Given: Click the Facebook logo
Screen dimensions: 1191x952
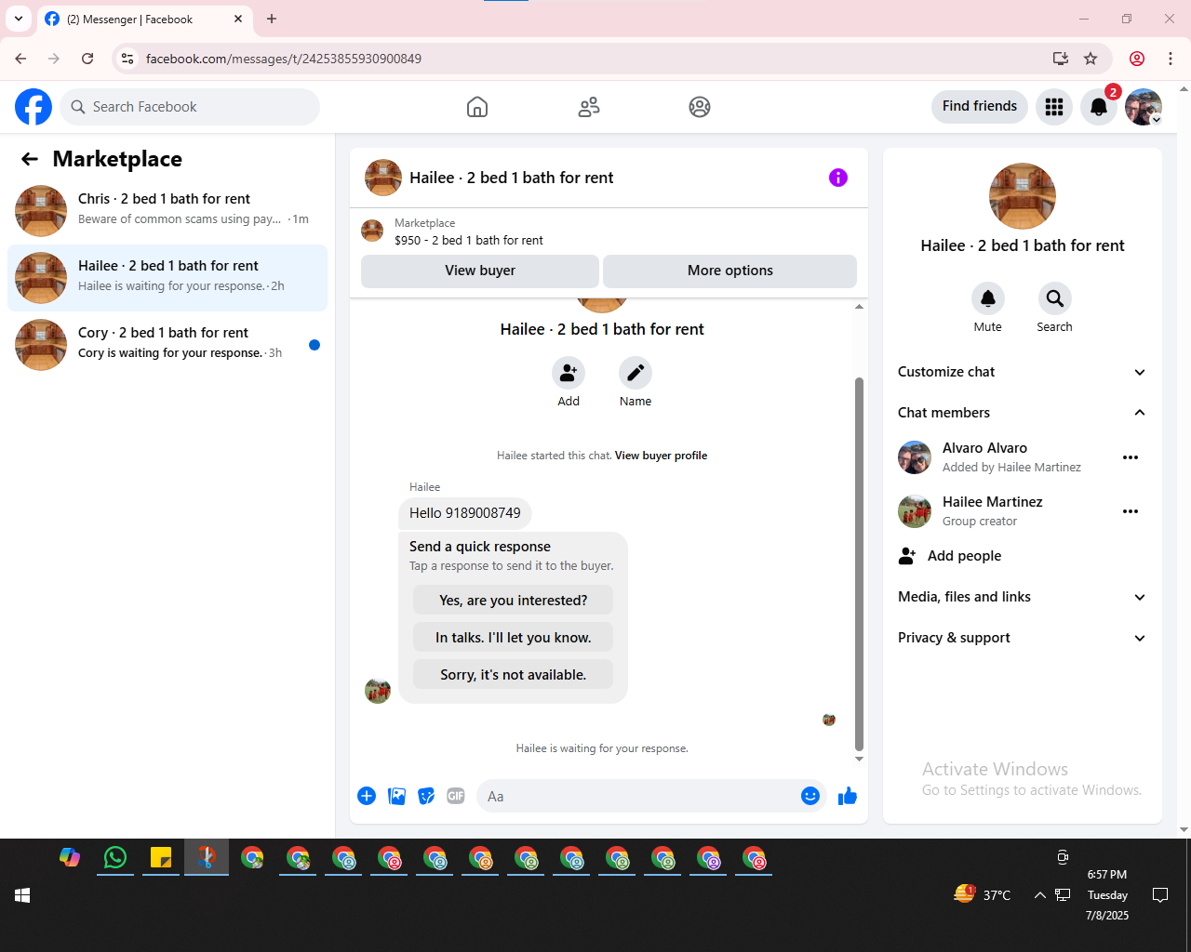Looking at the screenshot, I should (33, 107).
